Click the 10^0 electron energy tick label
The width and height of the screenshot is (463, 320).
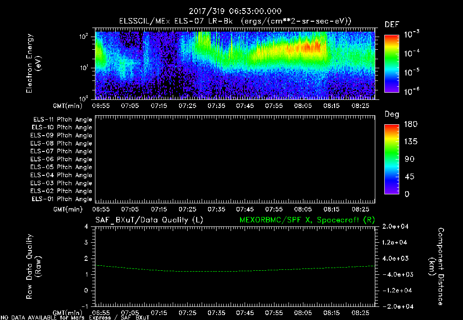[84, 98]
